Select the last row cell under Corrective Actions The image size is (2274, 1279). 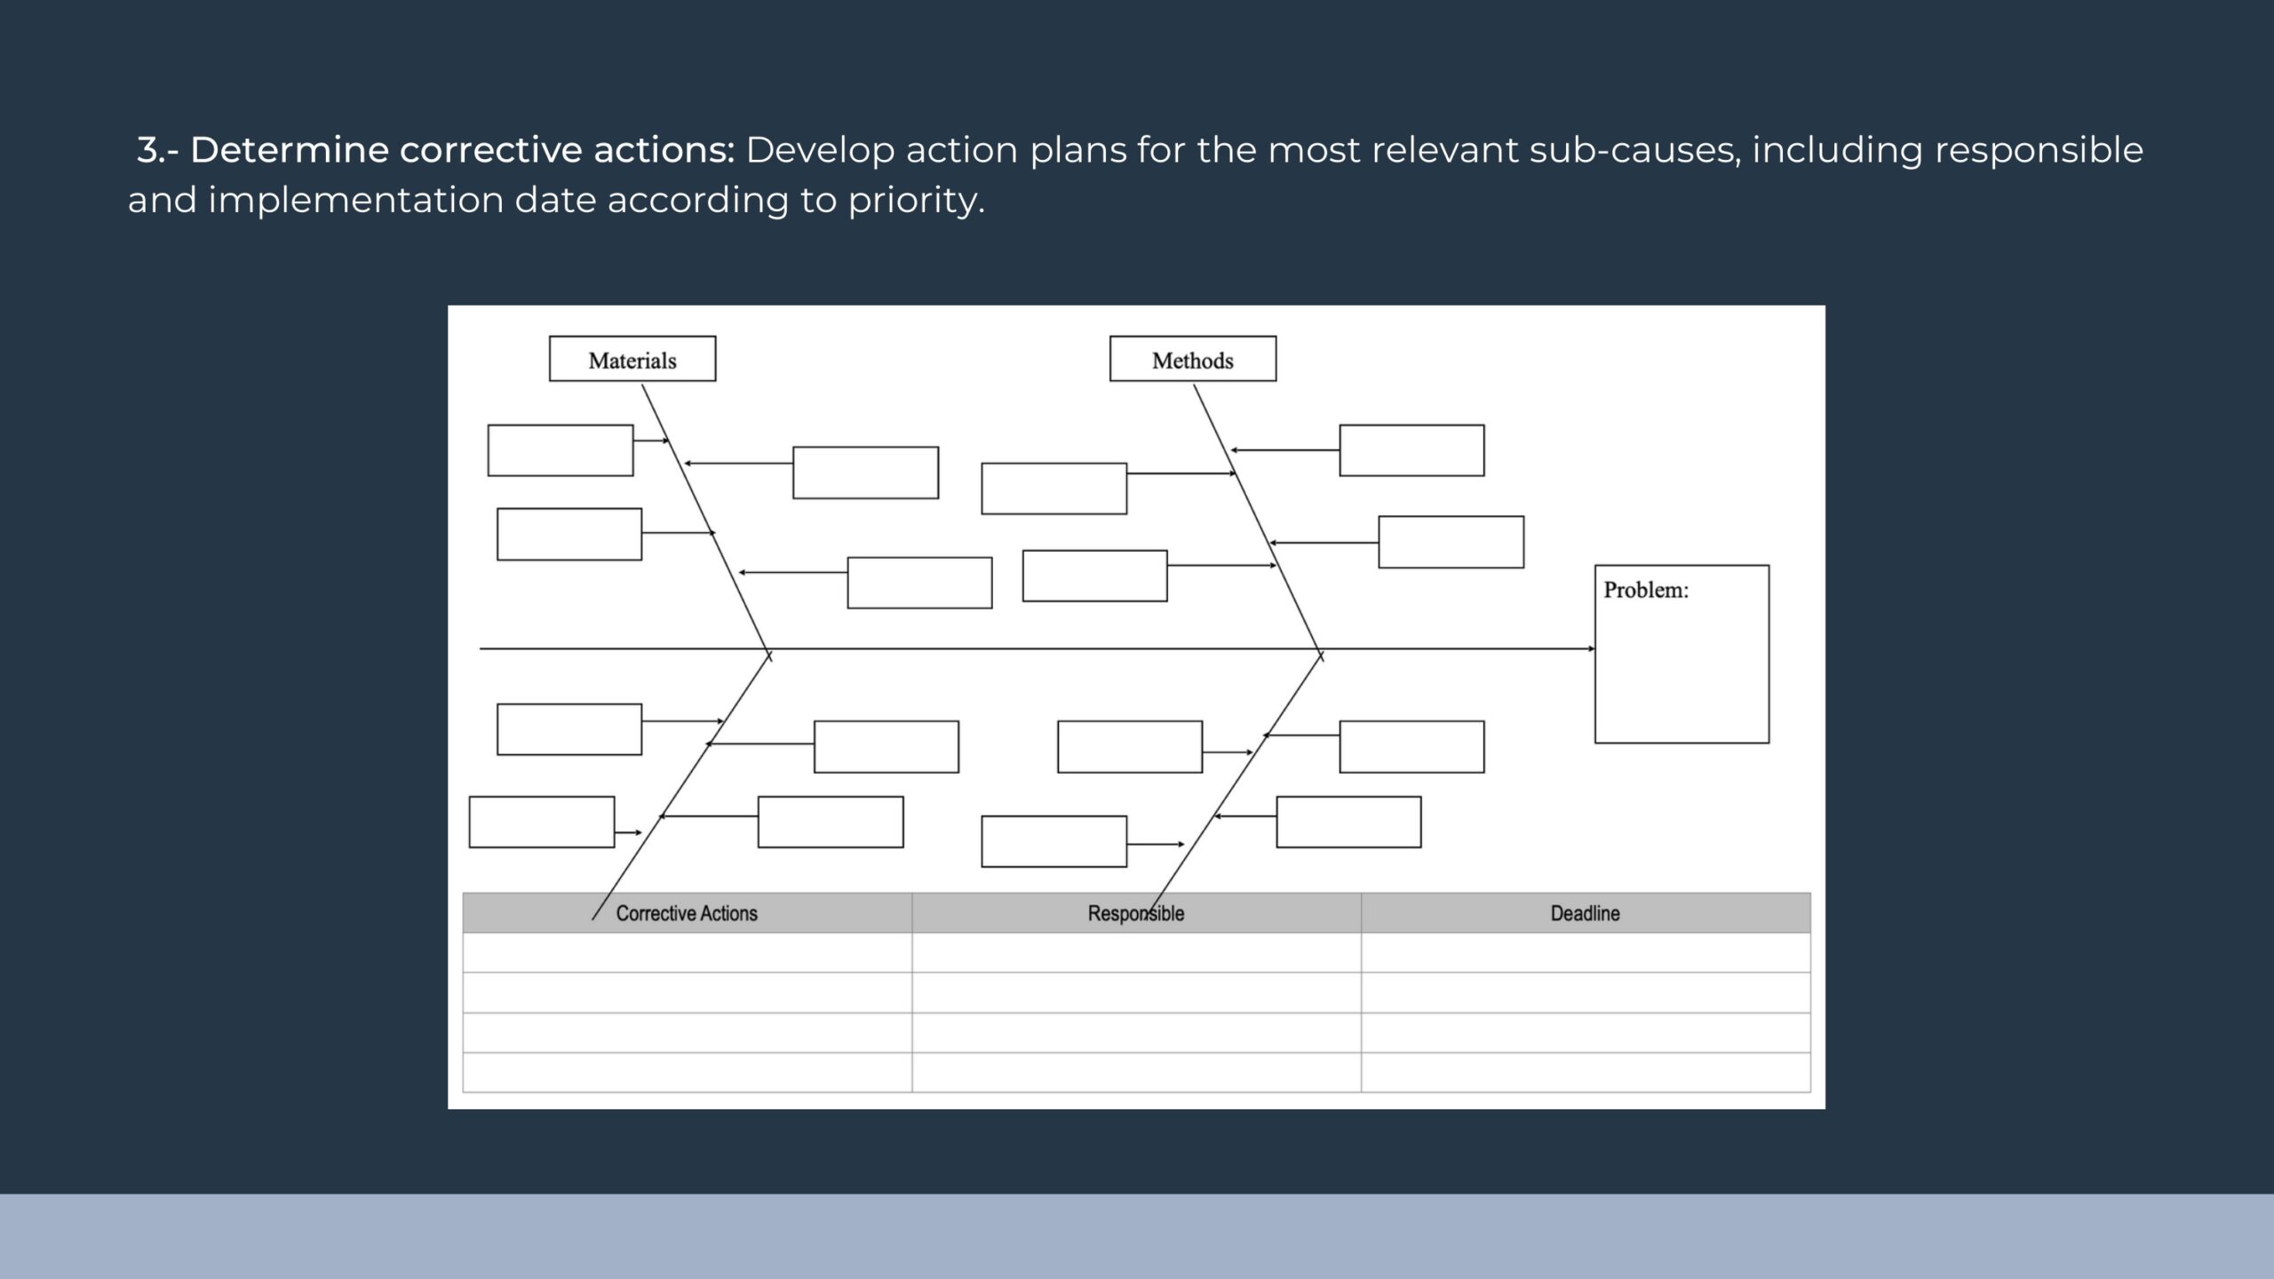click(687, 1072)
